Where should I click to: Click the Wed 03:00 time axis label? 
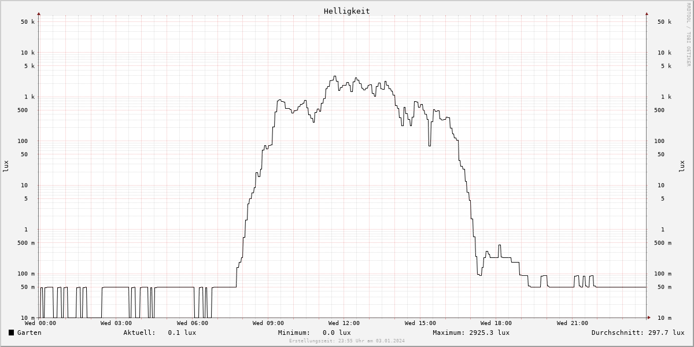tap(116, 323)
